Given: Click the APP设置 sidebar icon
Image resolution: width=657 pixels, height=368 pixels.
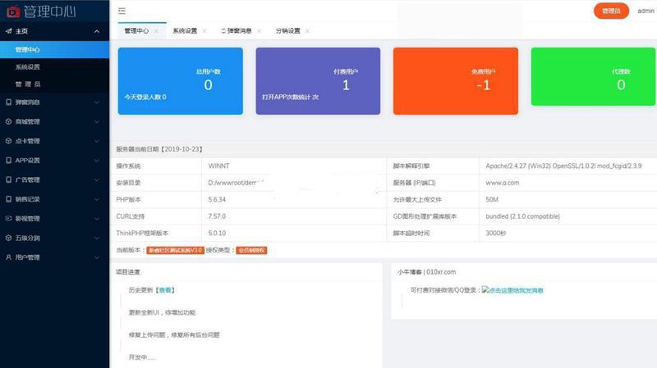Looking at the screenshot, I should [x=8, y=161].
